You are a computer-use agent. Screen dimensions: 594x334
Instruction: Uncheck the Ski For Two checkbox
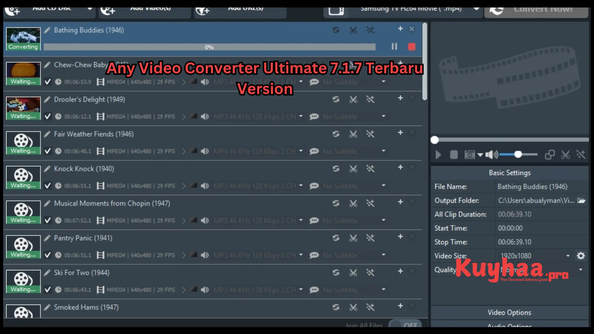[48, 290]
